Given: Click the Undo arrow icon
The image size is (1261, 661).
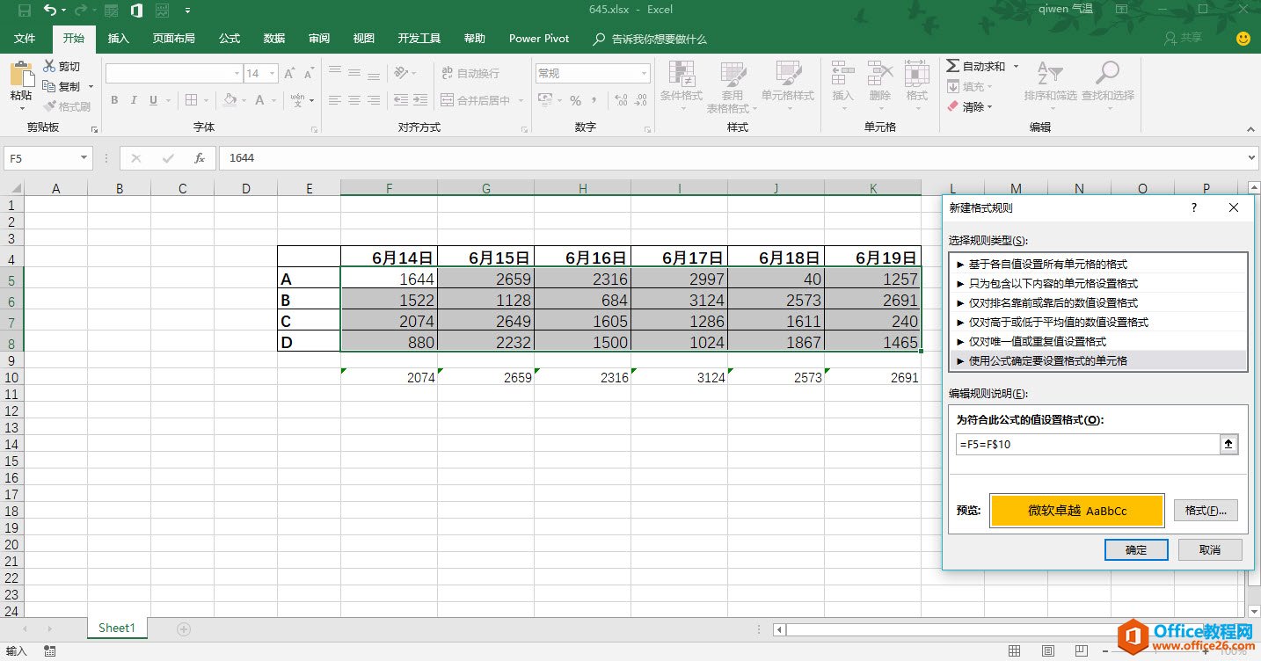Looking at the screenshot, I should pyautogui.click(x=50, y=11).
